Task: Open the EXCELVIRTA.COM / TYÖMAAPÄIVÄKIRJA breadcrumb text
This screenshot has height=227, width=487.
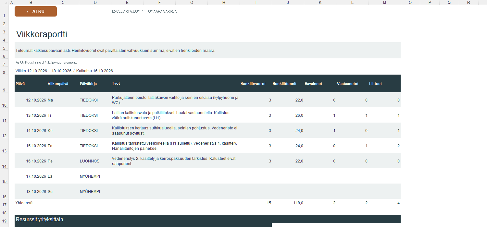Action: click(x=144, y=11)
